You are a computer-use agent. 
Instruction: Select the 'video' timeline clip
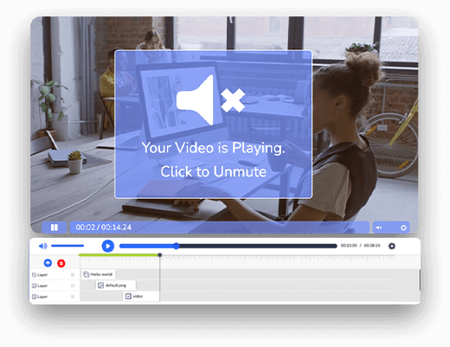(141, 296)
